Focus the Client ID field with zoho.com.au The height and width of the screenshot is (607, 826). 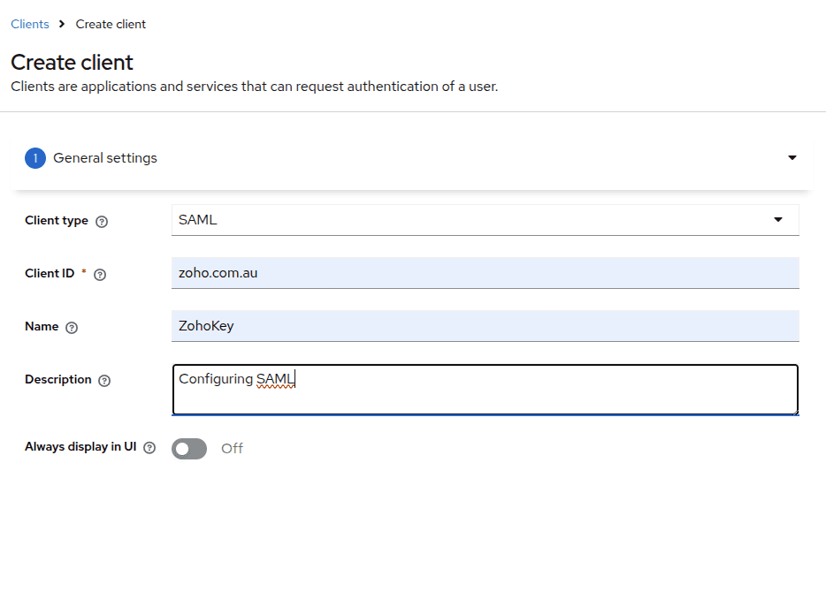(485, 273)
